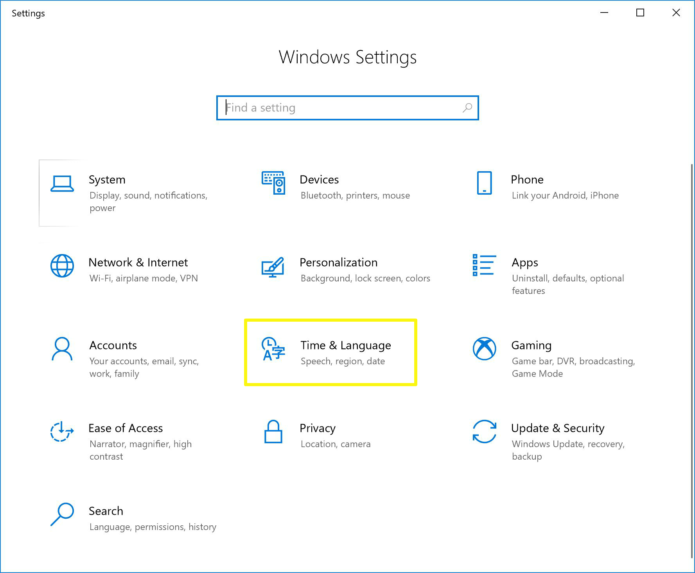Click 'Windows Update, recovery, backup' text
This screenshot has height=573, width=695.
pos(568,450)
